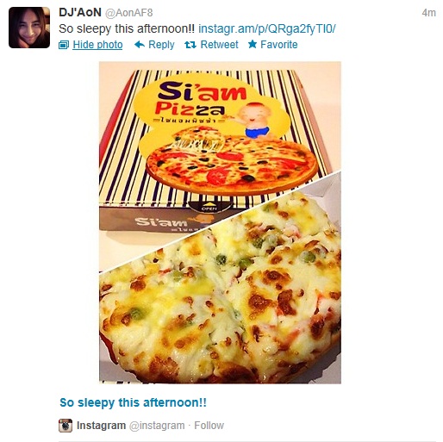Open DJ'AoN display name
The height and width of the screenshot is (442, 443).
80,12
